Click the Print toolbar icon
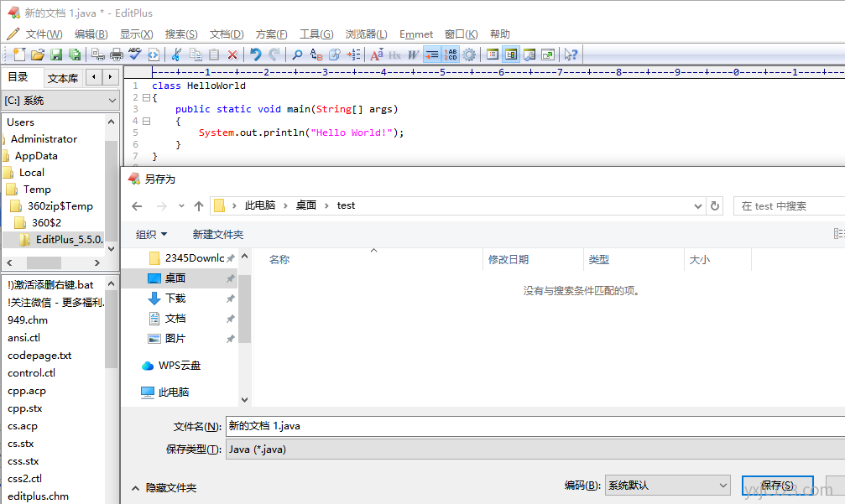 pos(117,55)
